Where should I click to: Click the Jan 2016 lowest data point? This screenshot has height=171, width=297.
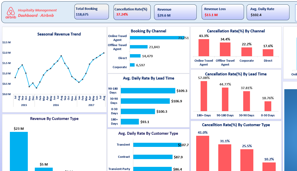click(36, 88)
